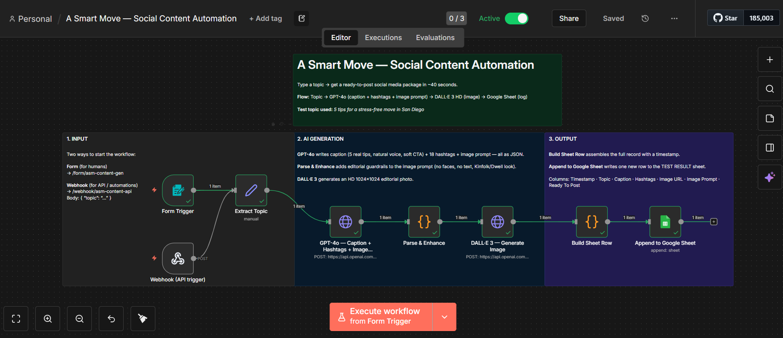Reset canvas zoom with undo arrow
The image size is (783, 338).
[111, 319]
